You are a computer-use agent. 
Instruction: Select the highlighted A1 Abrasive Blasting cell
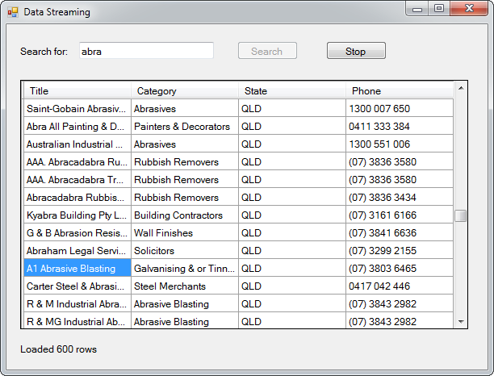(77, 269)
